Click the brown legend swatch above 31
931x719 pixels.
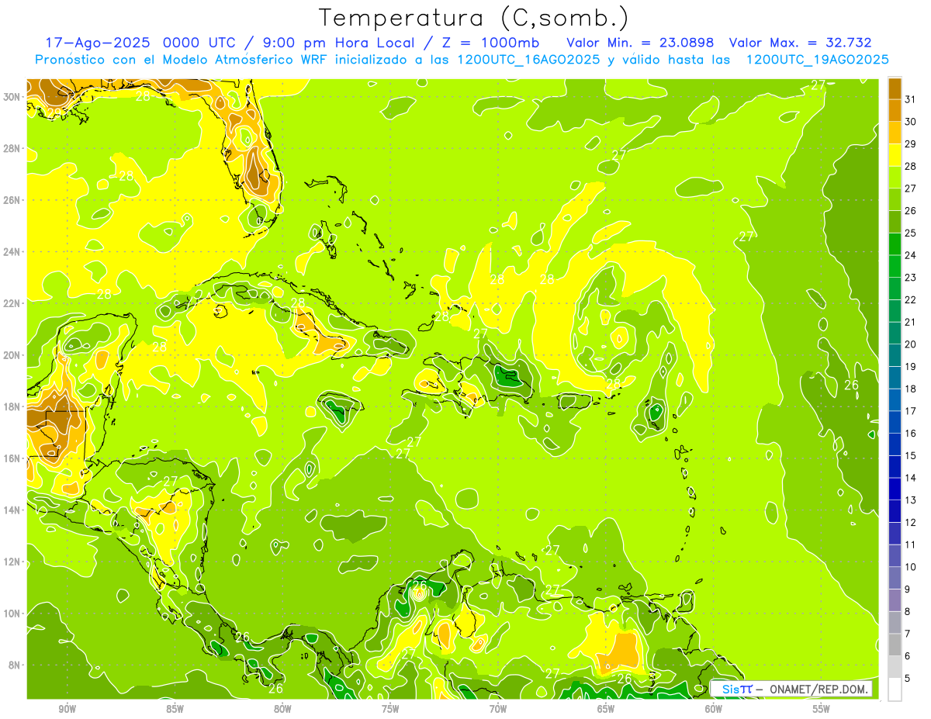point(895,88)
